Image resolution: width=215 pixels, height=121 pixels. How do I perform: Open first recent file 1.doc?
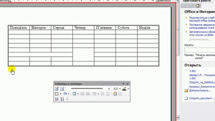(192, 71)
